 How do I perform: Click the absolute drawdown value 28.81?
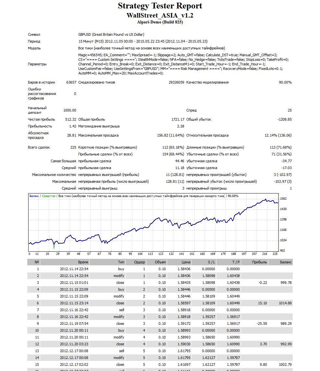[71, 135]
